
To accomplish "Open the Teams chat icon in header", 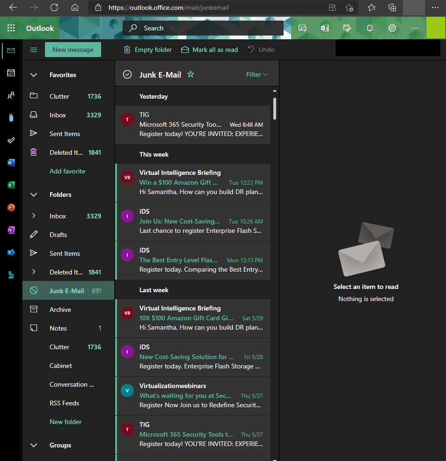I will tap(302, 28).
